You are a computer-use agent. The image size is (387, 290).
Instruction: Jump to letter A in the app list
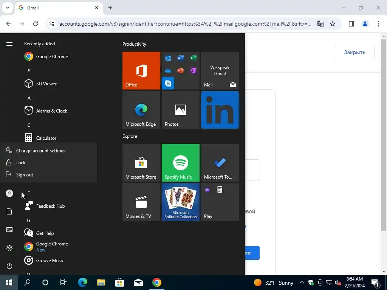click(x=29, y=98)
